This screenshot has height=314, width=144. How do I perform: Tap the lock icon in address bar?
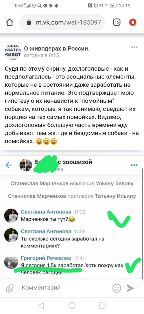coord(29,22)
